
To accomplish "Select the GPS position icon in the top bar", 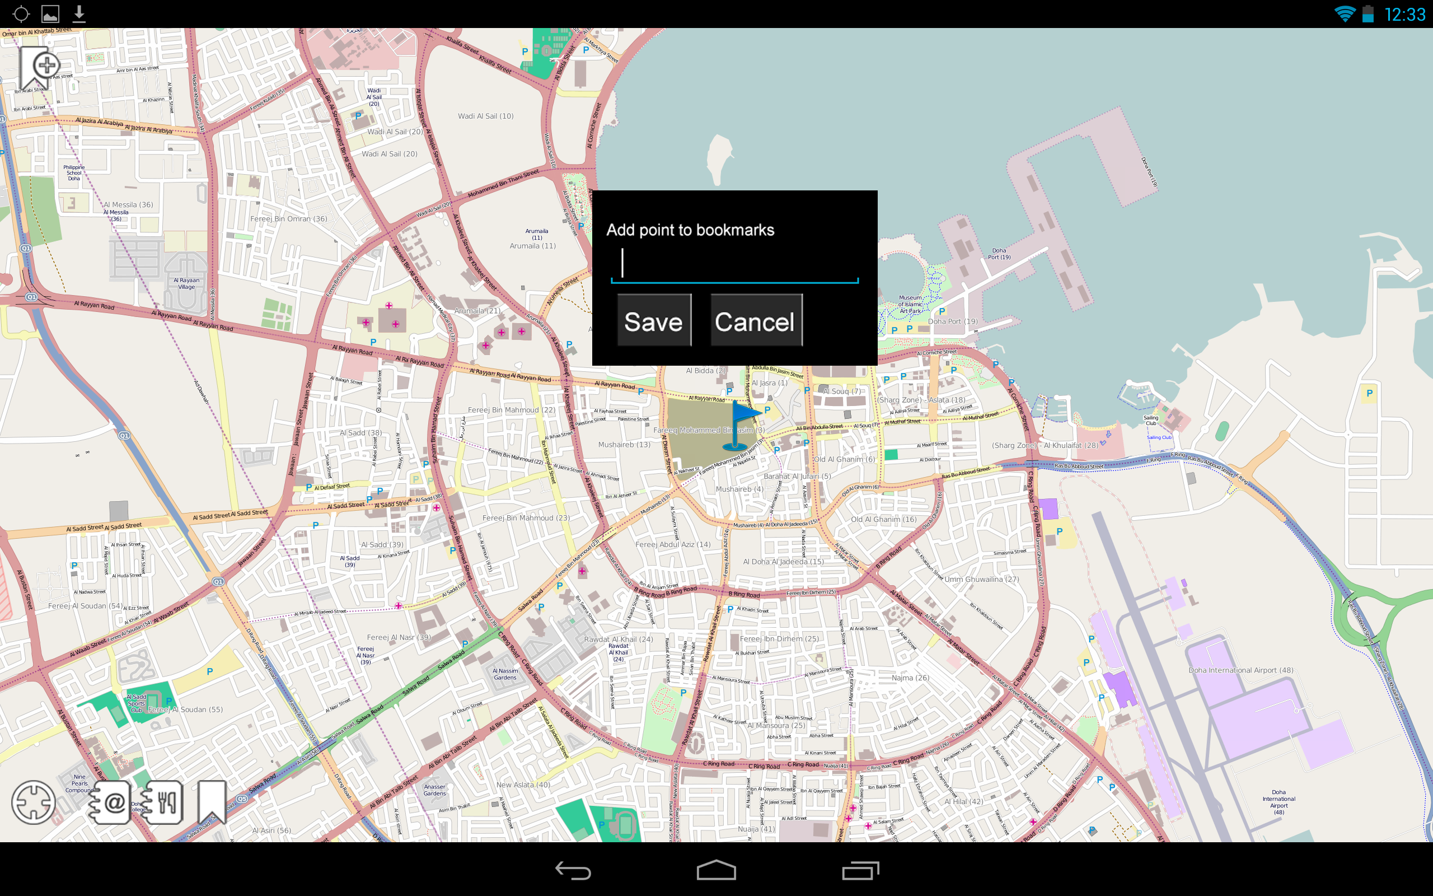I will [x=21, y=13].
